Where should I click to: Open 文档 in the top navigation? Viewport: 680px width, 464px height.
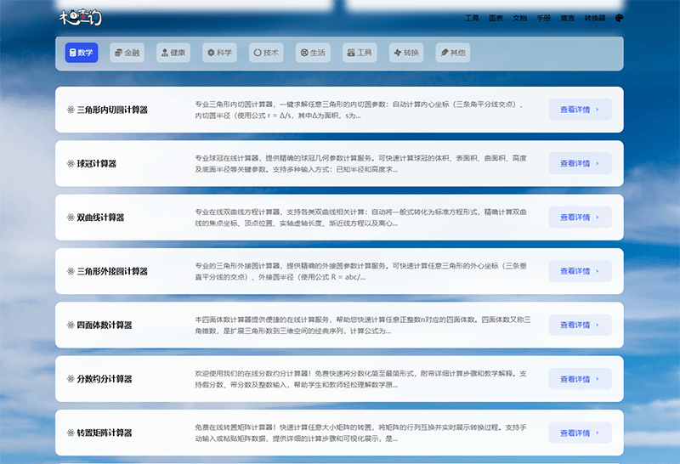[x=519, y=18]
